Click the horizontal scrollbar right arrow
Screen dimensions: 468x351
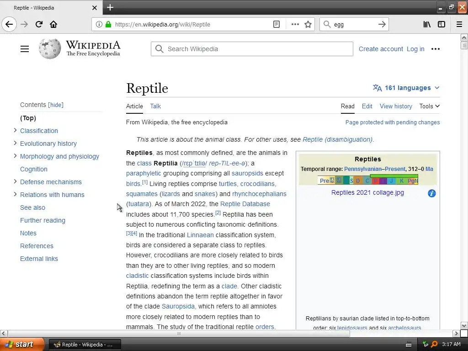pyautogui.click(x=456, y=333)
